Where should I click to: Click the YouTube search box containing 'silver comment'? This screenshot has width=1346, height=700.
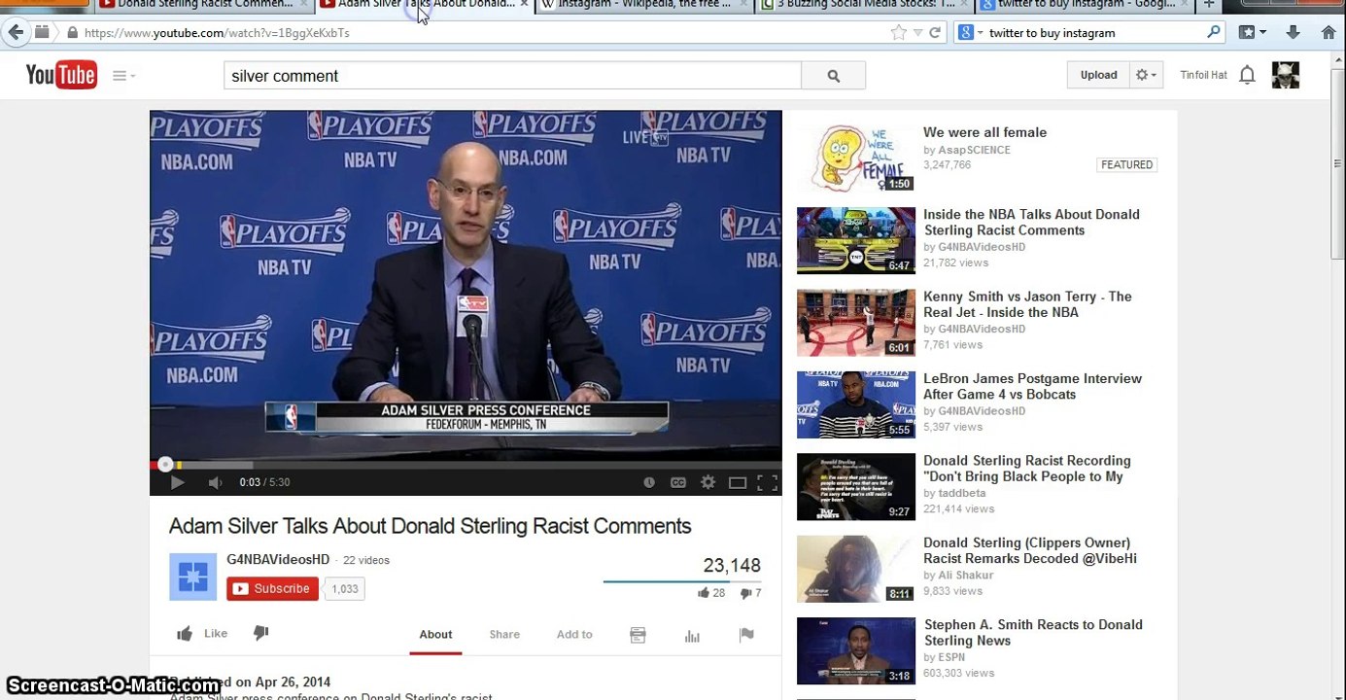(512, 76)
